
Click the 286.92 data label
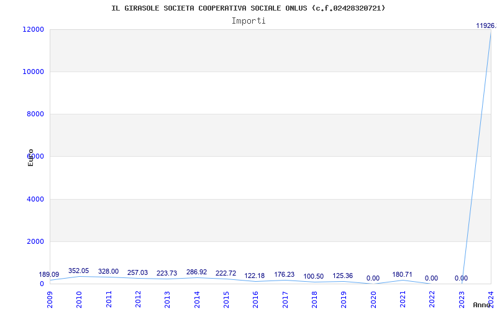click(x=196, y=272)
